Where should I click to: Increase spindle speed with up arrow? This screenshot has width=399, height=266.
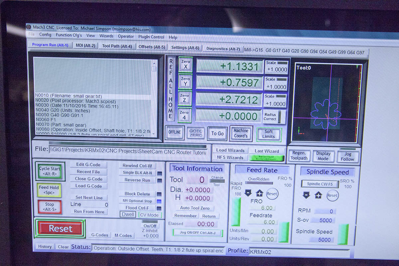pos(318,195)
